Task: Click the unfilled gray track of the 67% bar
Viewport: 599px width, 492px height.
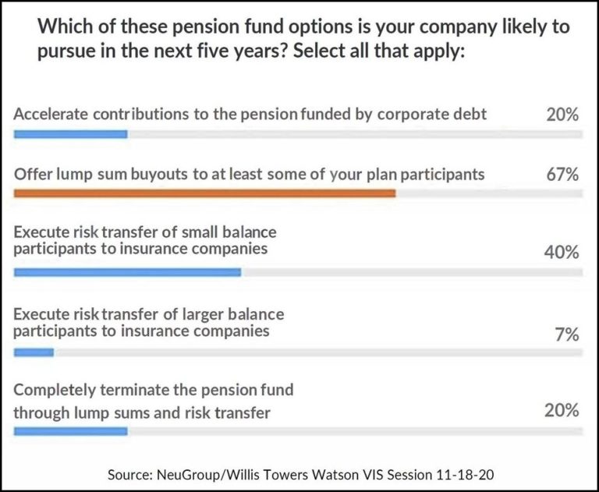Action: point(489,193)
